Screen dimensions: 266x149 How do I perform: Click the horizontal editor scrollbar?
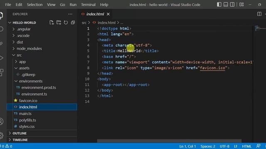[169, 141]
